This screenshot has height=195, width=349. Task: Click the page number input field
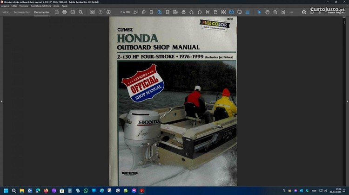tap(124, 12)
